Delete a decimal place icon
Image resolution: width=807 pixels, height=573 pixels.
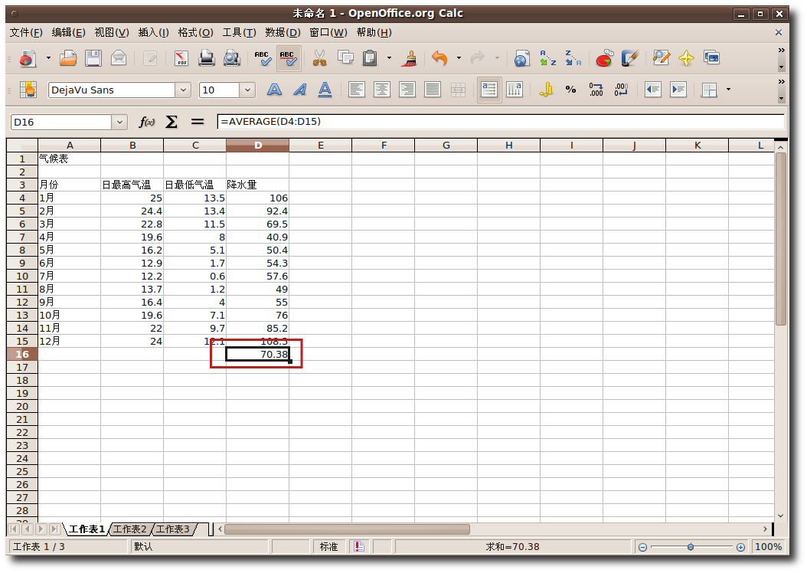[x=621, y=90]
